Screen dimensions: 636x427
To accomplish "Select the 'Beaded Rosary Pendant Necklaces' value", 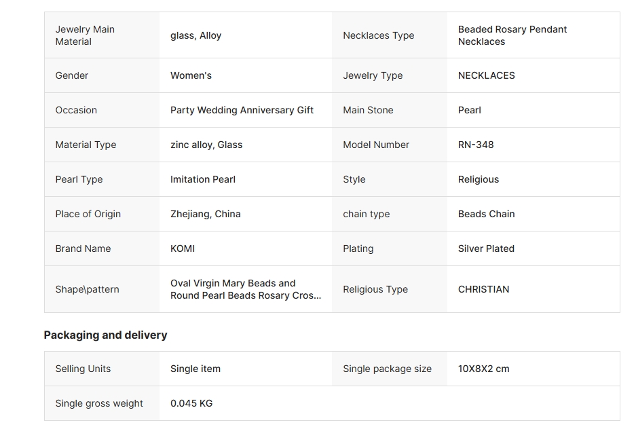I will click(512, 35).
